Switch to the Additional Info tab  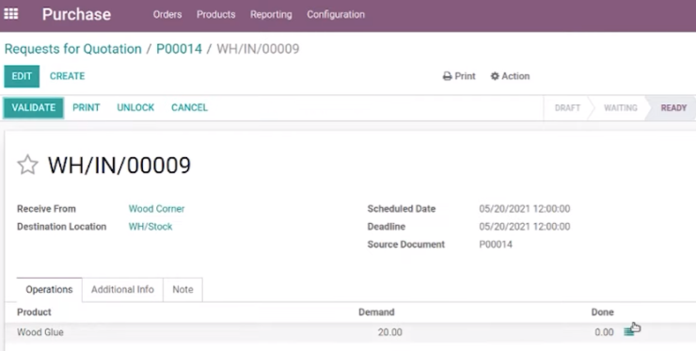[122, 290]
